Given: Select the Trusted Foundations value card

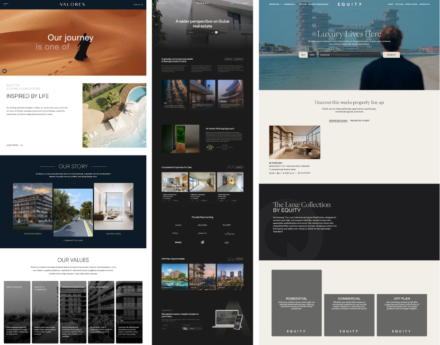Looking at the screenshot, I should 73,312.
